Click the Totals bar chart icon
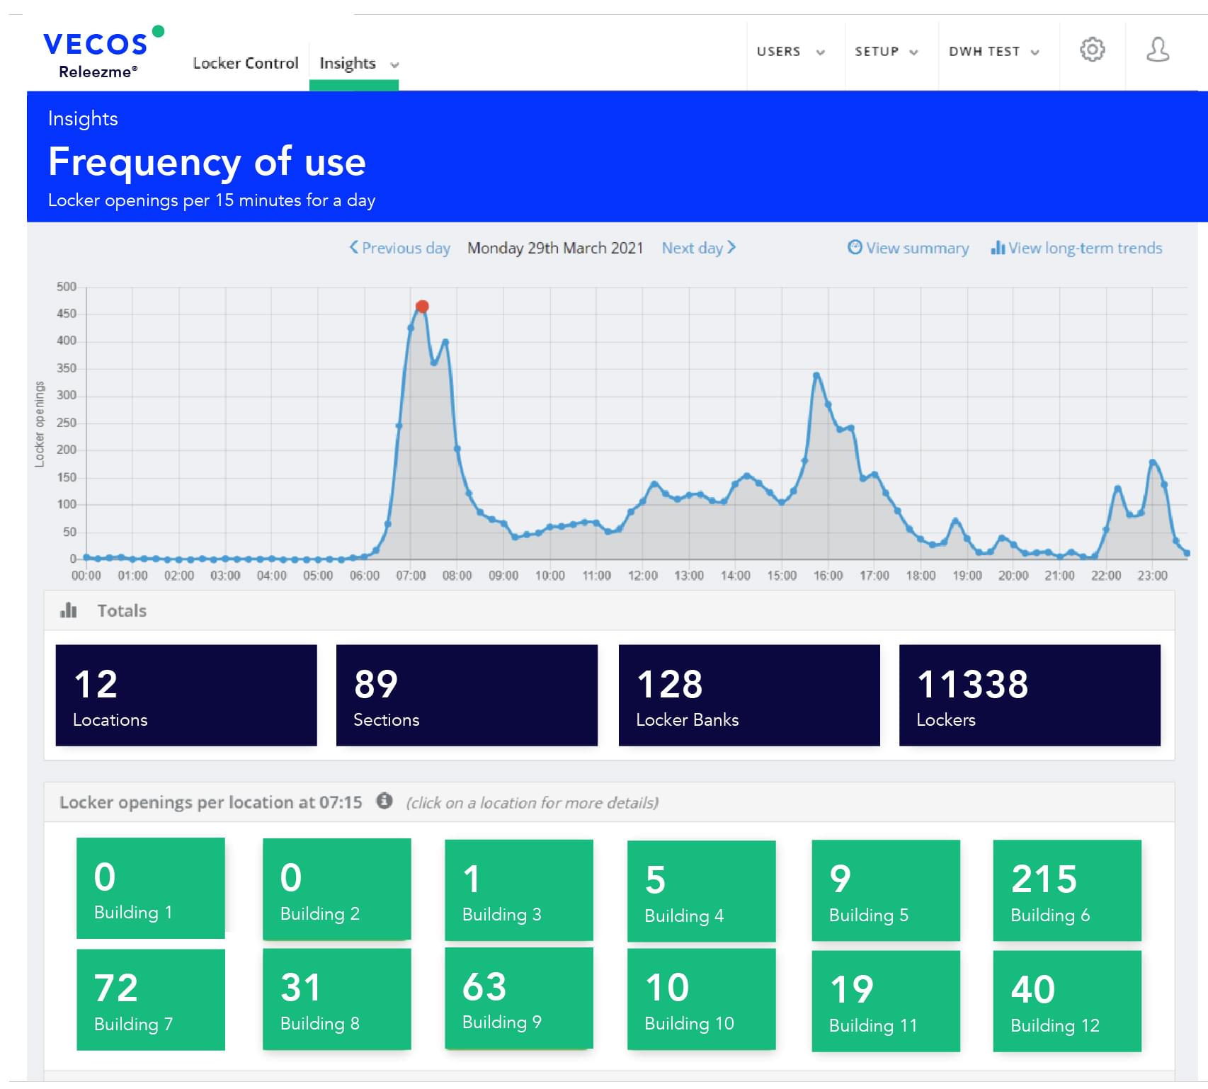 point(69,610)
